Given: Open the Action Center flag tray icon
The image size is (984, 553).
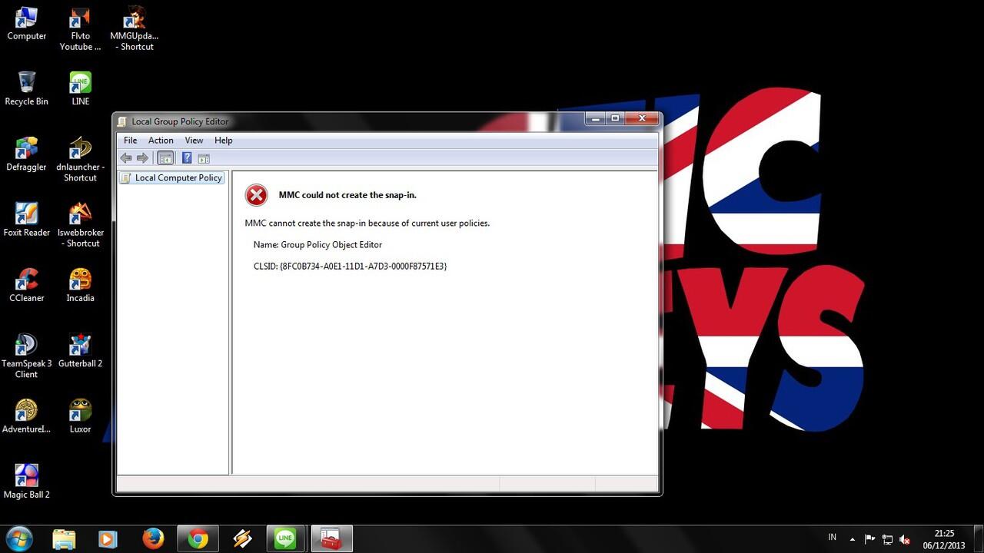Looking at the screenshot, I should point(869,539).
